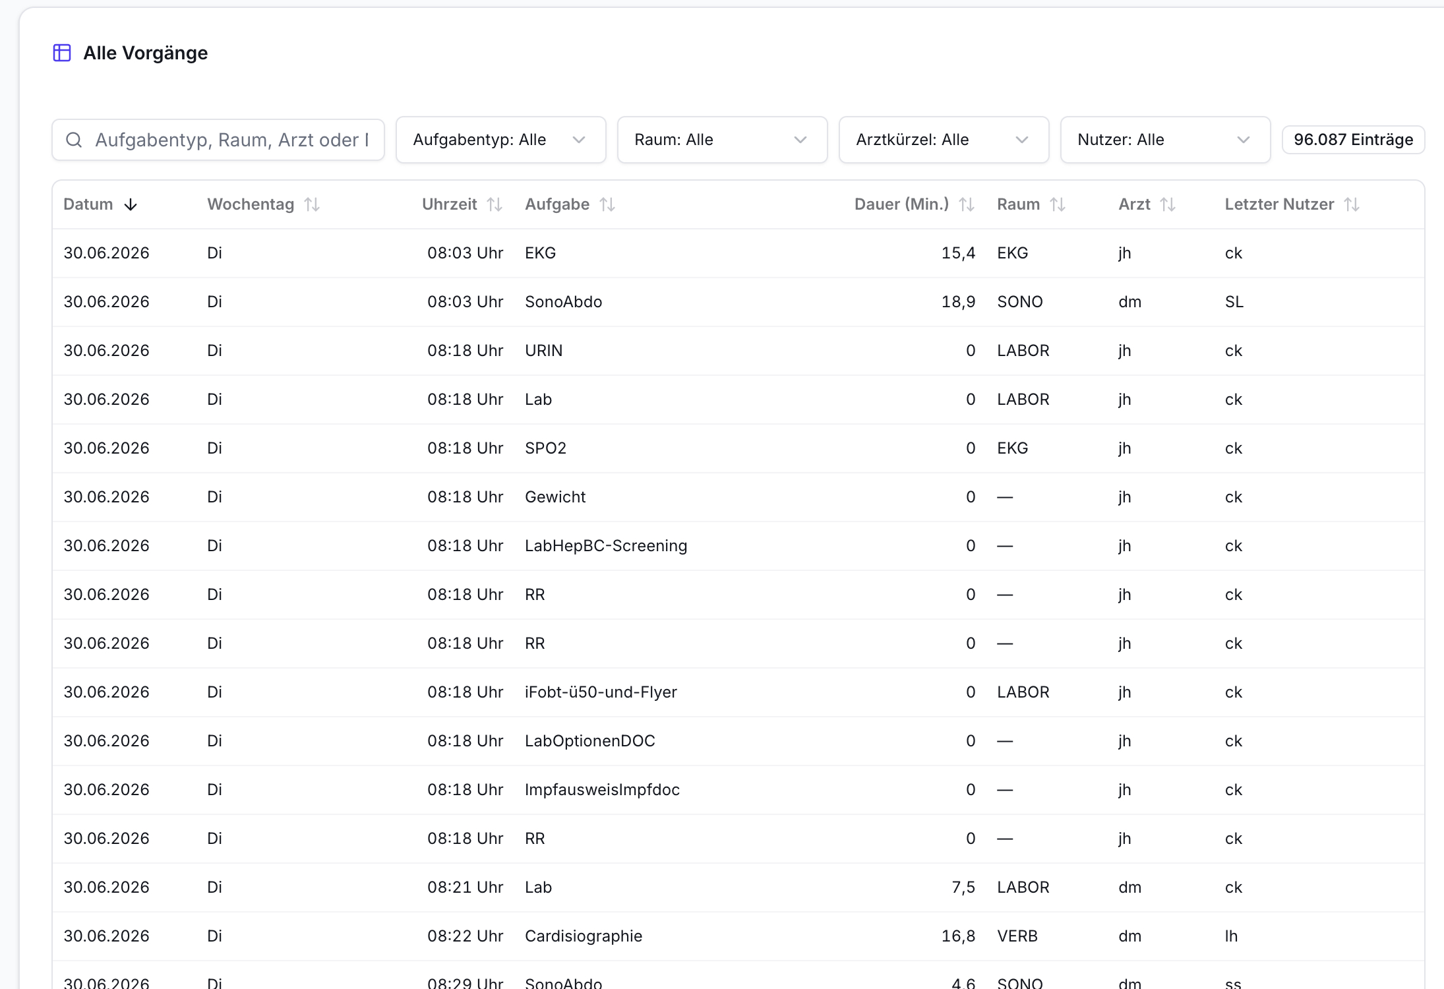This screenshot has width=1444, height=989.
Task: Click the 16,8 duration value
Action: (958, 936)
